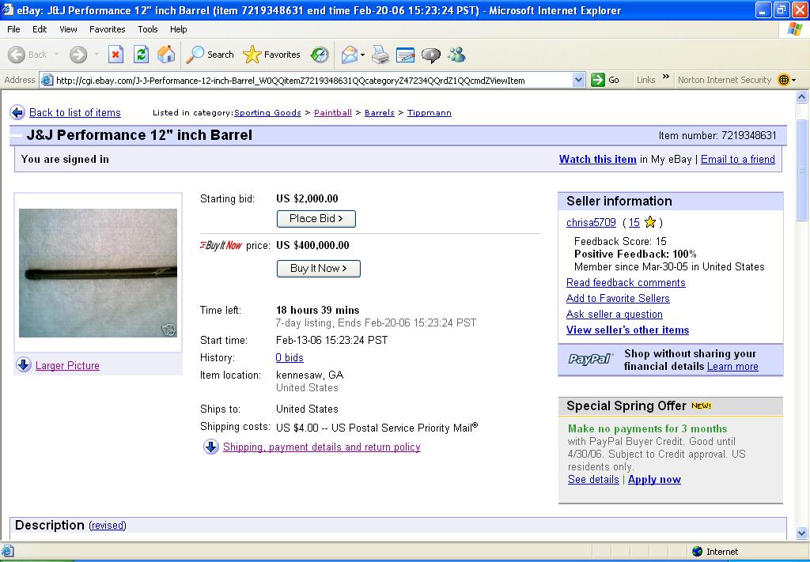Screen dimensions: 810x562
Task: Click the blue back arrow beside Back to list
Action: [x=17, y=112]
